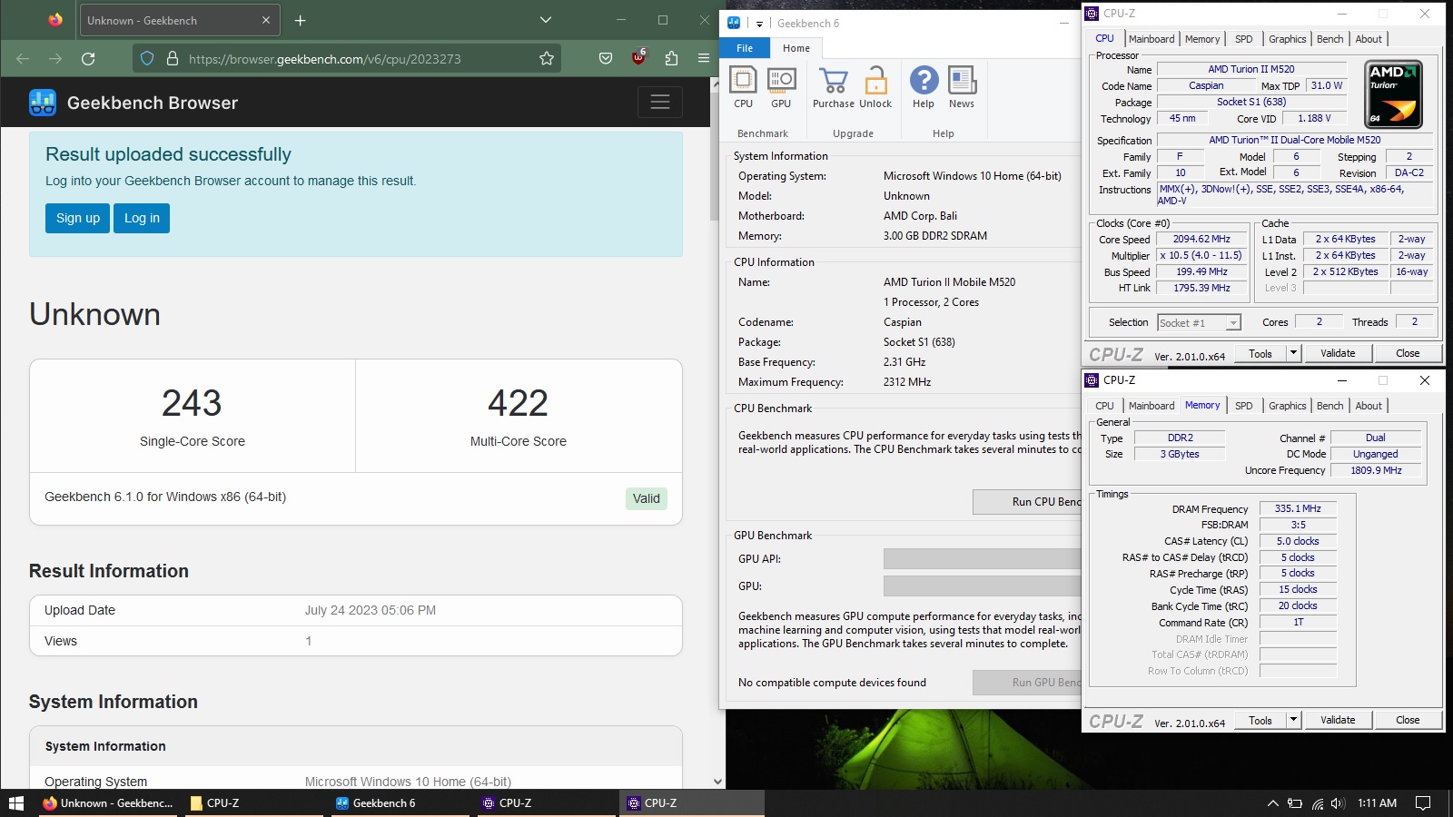Switch to CPU tab in lower CPU-Z
1453x817 pixels.
1104,406
